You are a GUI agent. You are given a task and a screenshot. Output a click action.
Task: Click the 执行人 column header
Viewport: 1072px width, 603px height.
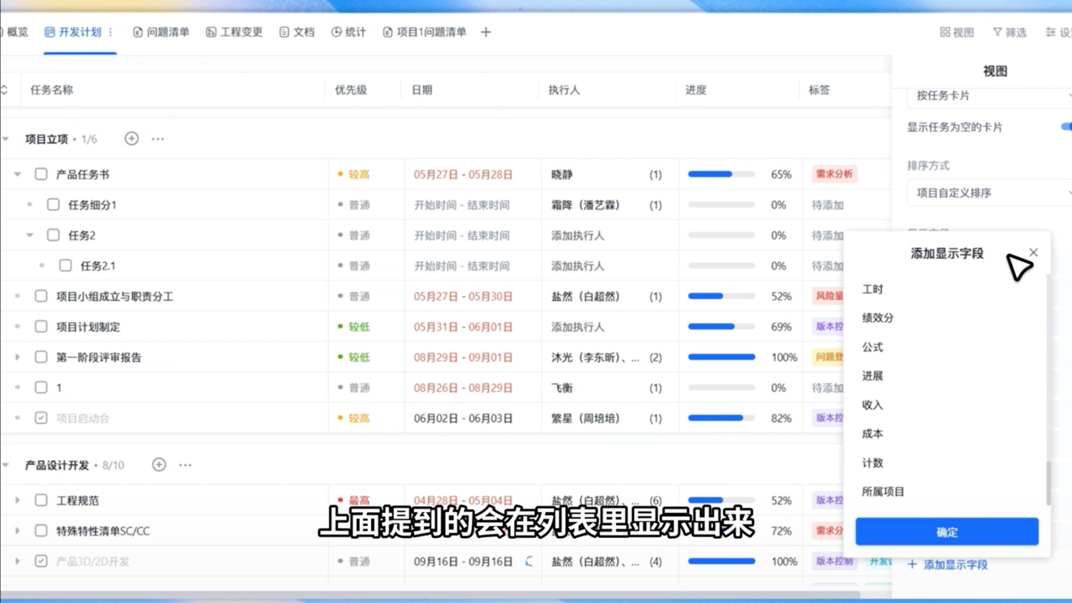click(x=564, y=90)
